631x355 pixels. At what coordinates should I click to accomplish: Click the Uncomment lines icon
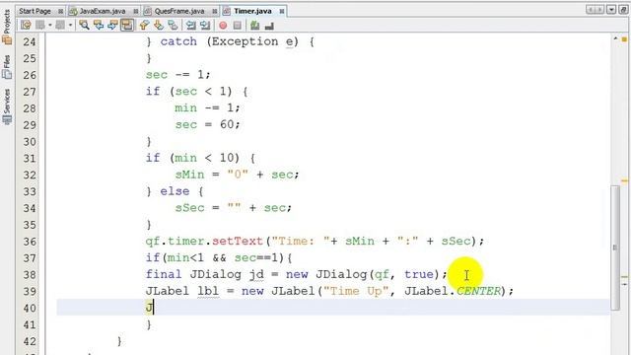269,26
